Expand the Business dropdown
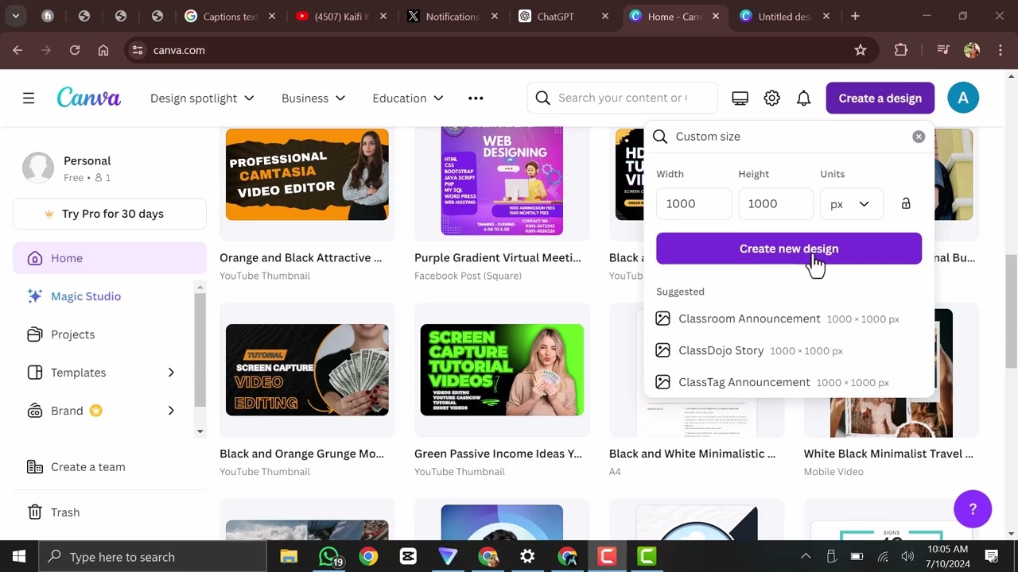This screenshot has height=572, width=1018. (313, 99)
